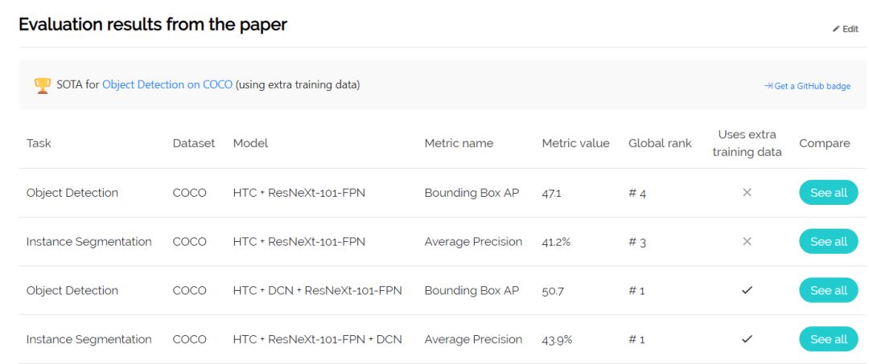Click the X icon in the HTC + ResNeXt-101-FPN Bounding Box AP row
This screenshot has width=869, height=364.
[x=747, y=193]
